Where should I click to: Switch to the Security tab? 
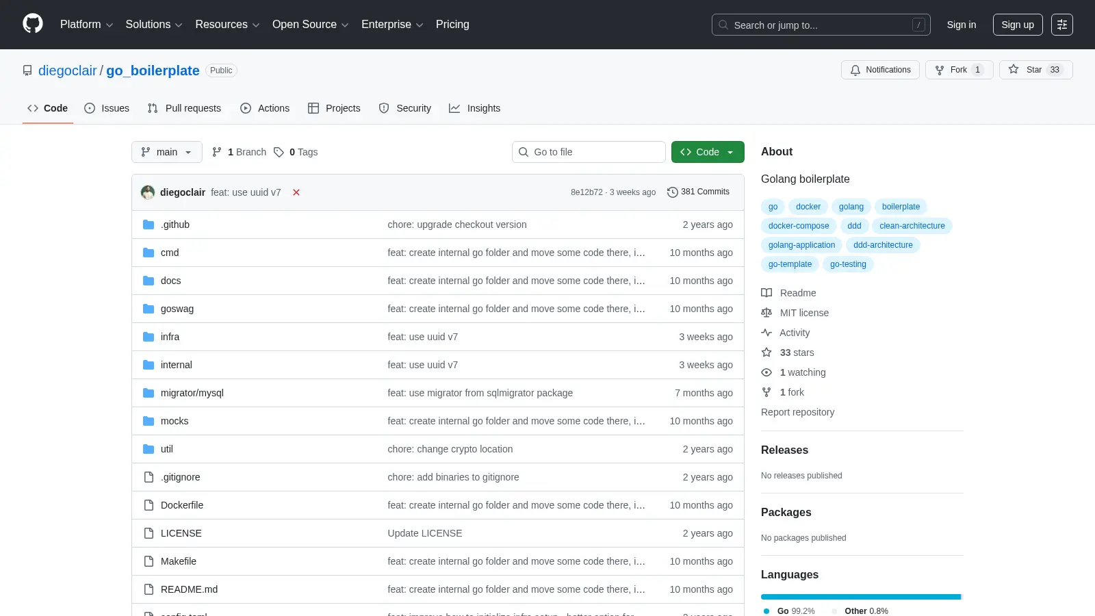pos(405,108)
